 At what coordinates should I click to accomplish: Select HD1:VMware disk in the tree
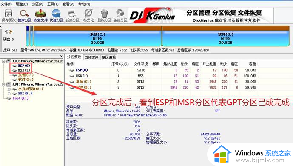[37, 85]
